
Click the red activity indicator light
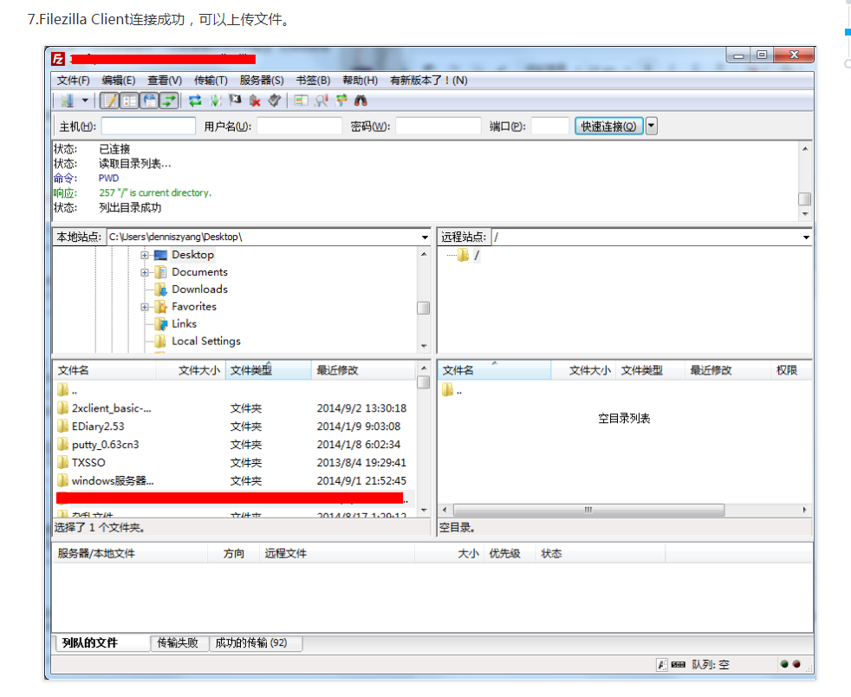796,664
